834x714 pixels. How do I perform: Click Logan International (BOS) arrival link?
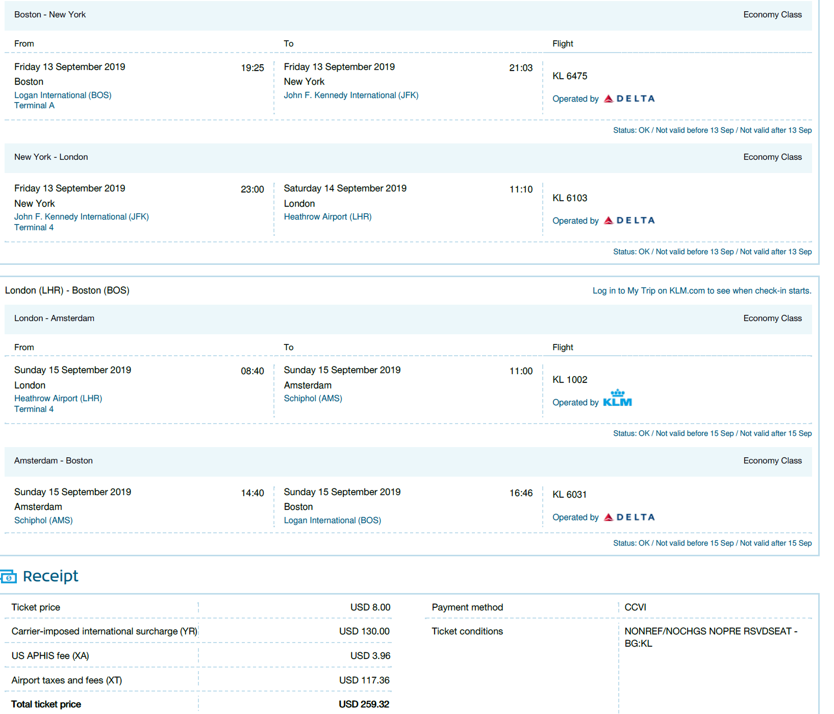332,520
